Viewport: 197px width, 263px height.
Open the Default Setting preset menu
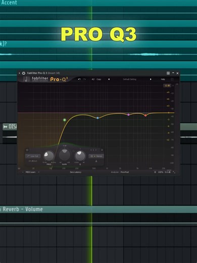coord(130,79)
